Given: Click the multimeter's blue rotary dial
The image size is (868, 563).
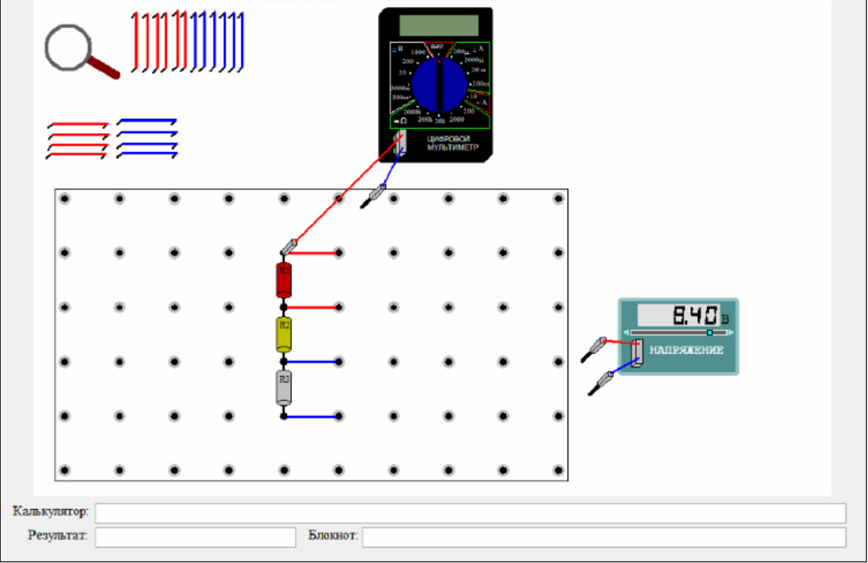Looking at the screenshot, I should point(439,85).
